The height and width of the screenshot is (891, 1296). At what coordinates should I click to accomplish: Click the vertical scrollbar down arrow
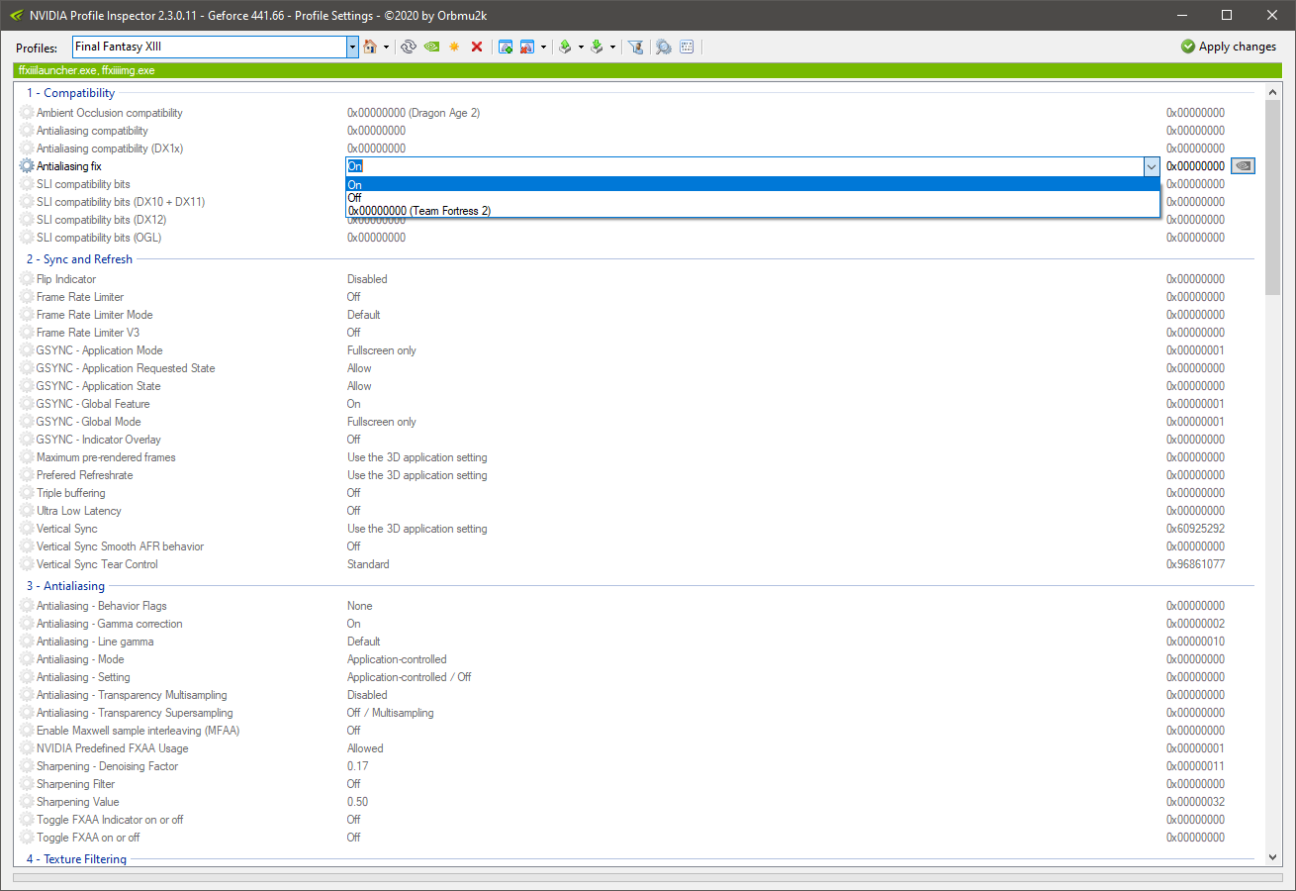pyautogui.click(x=1273, y=857)
